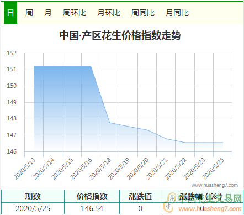244x215 pixels.
Task: Click the 2020/5/21 date label on axis
Action: 157,169
